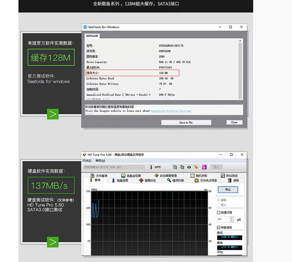The height and width of the screenshot is (262, 292).
Task: Click the green arrow under 缓存128M panel
Action: pos(53,114)
